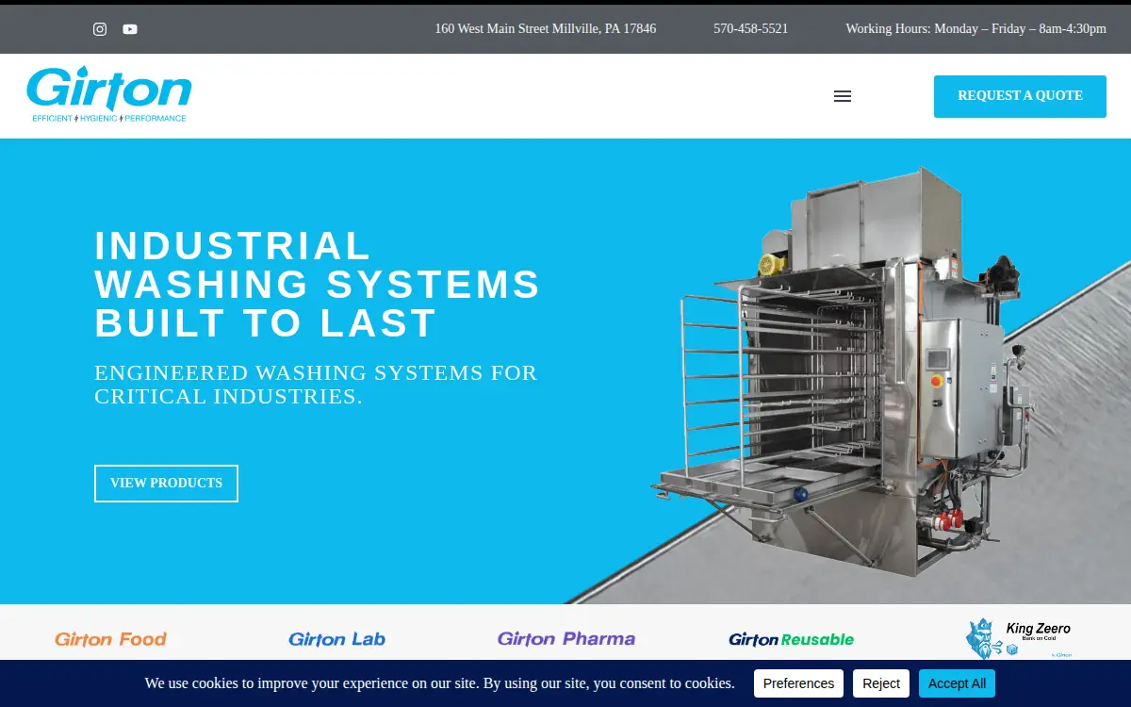Viewport: 1131px width, 707px height.
Task: Click phone number 570-458-5521
Action: pos(751,29)
